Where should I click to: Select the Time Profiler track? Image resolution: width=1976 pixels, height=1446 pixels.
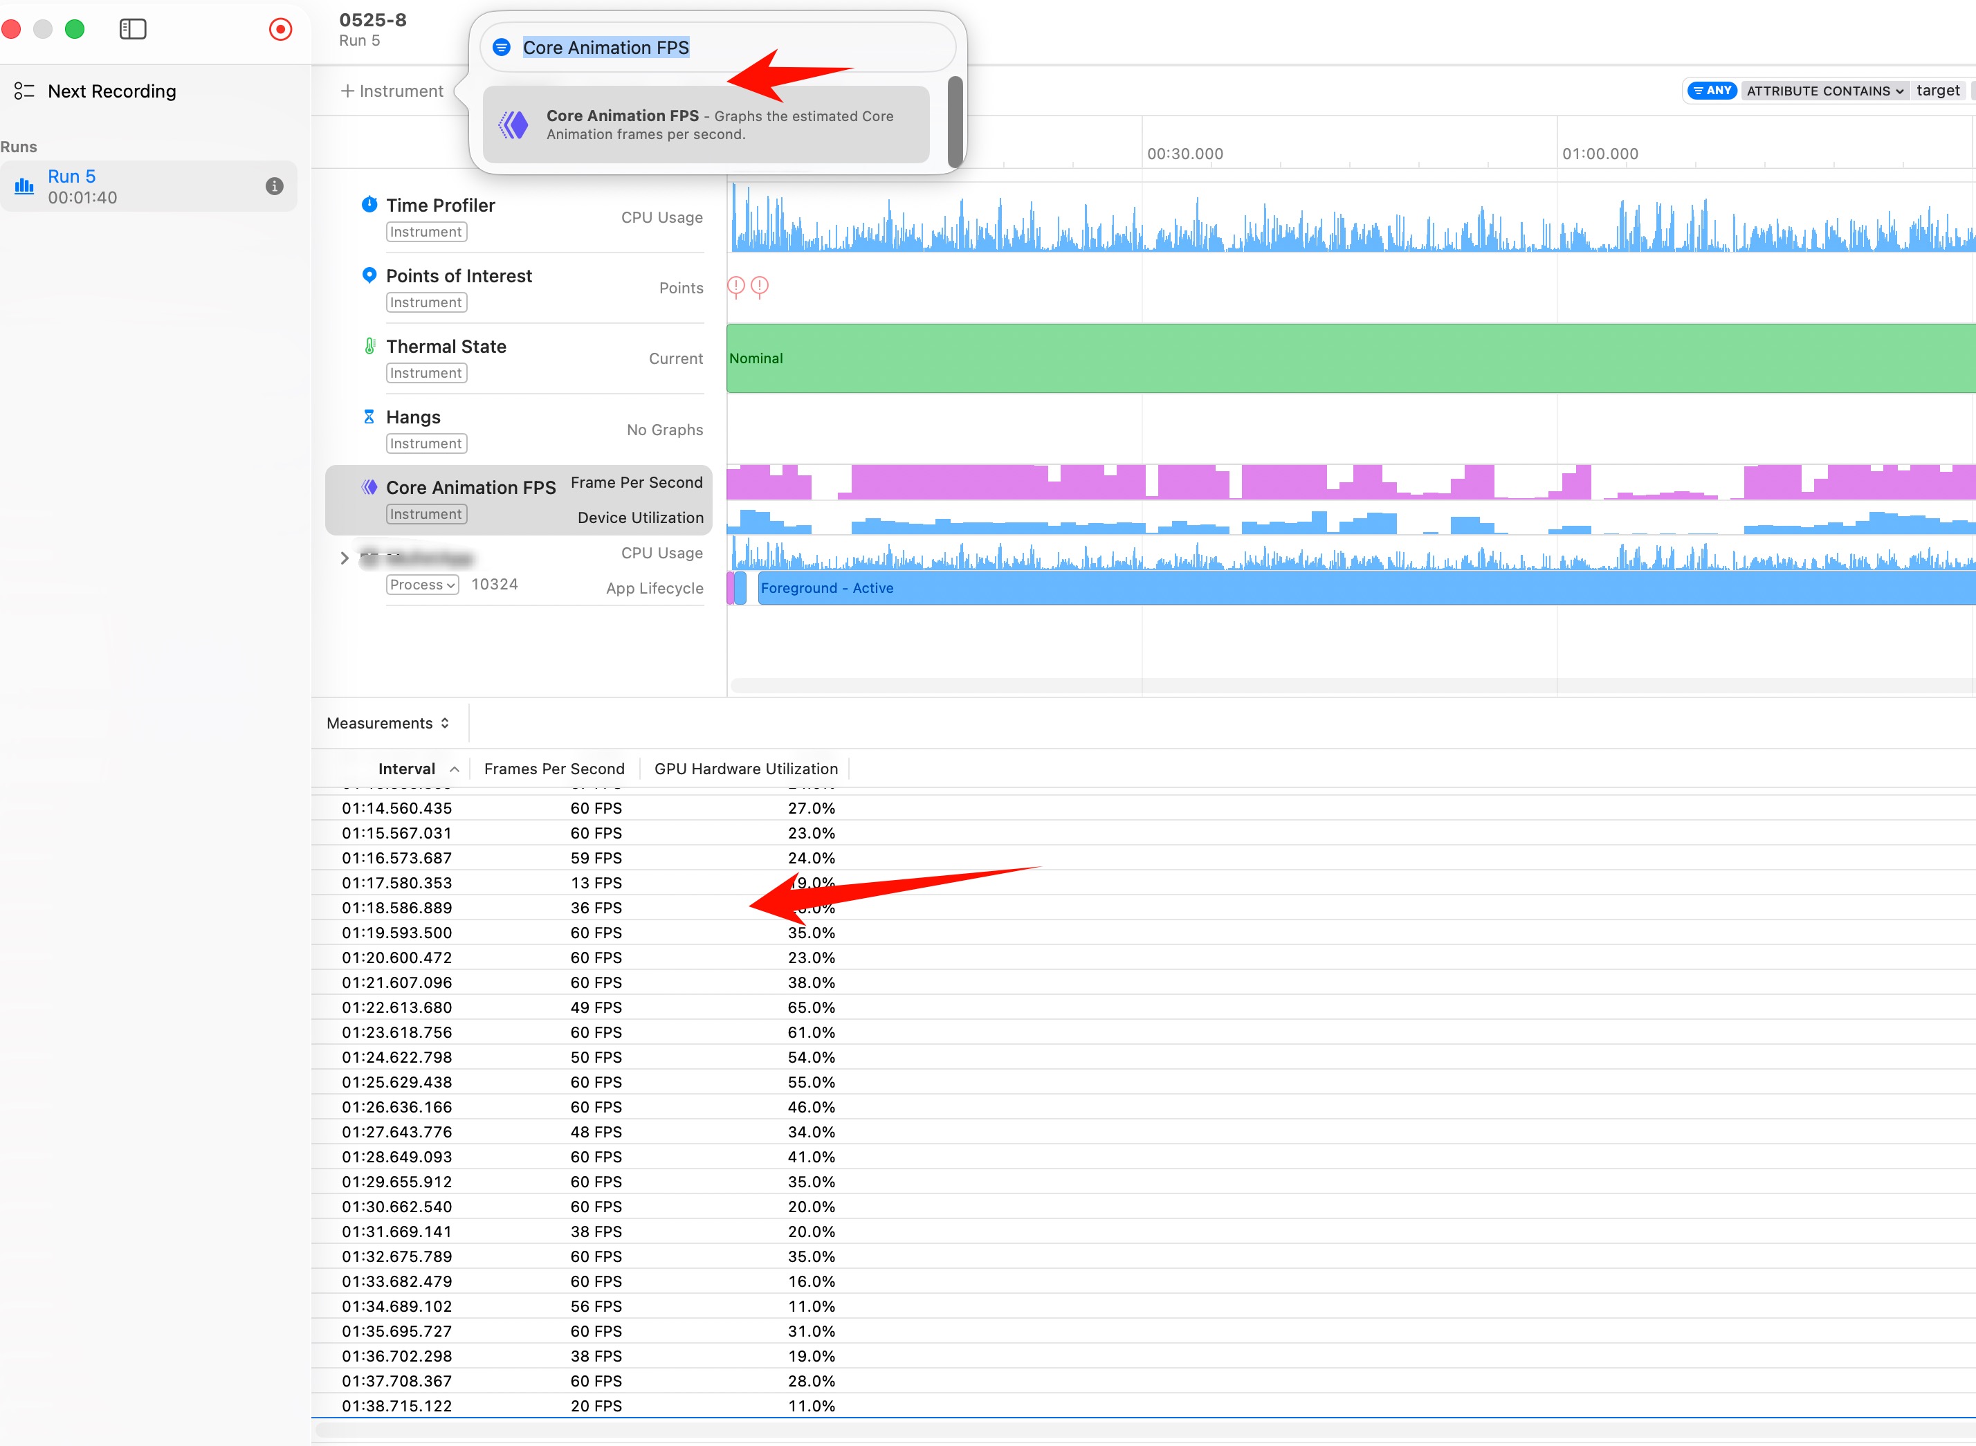(520, 217)
